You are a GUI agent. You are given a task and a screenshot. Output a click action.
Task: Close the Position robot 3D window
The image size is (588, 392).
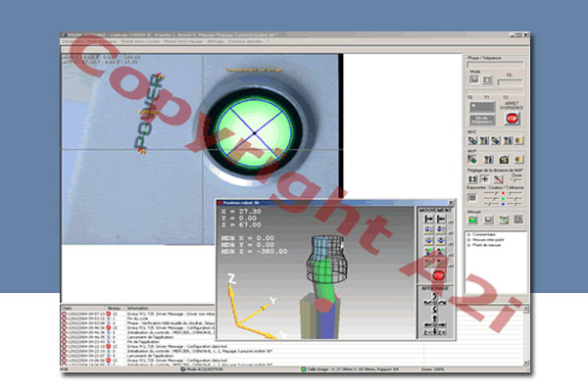coord(451,200)
